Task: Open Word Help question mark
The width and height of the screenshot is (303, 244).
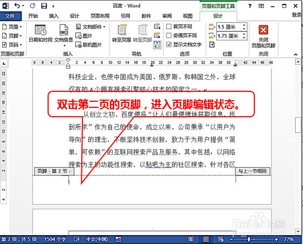Action: coord(250,6)
